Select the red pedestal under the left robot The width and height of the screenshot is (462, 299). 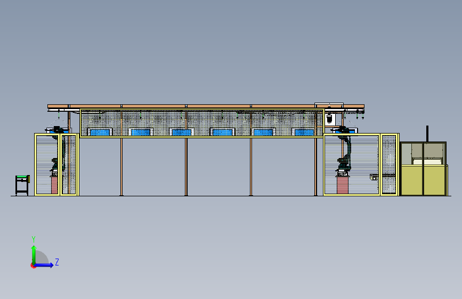pos(54,185)
